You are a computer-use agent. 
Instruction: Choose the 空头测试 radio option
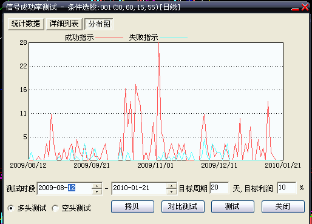[55, 208]
